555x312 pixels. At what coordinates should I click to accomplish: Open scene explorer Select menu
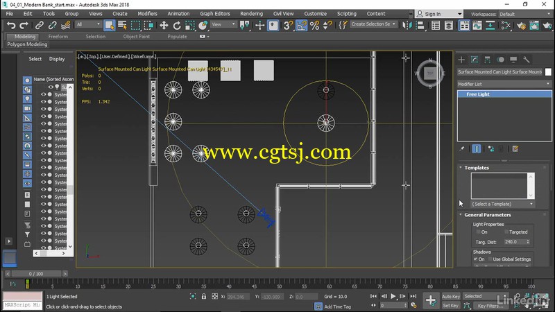35,59
